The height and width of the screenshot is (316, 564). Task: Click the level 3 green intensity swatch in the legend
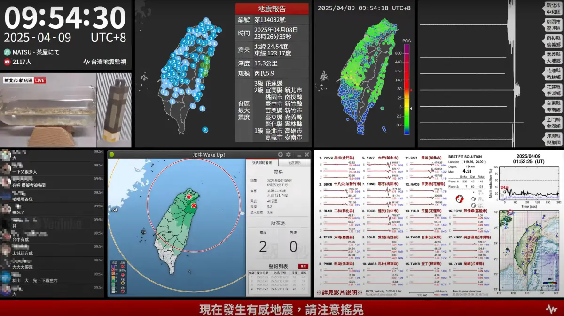point(113,281)
